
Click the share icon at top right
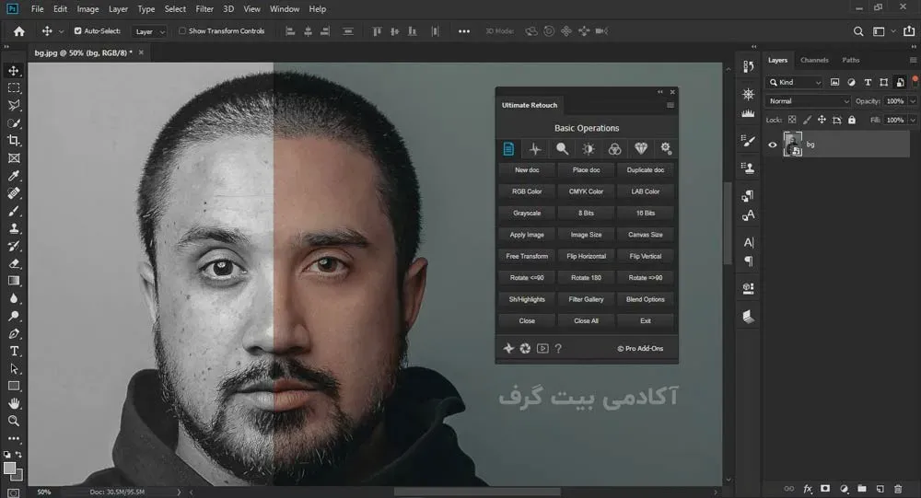coord(909,31)
